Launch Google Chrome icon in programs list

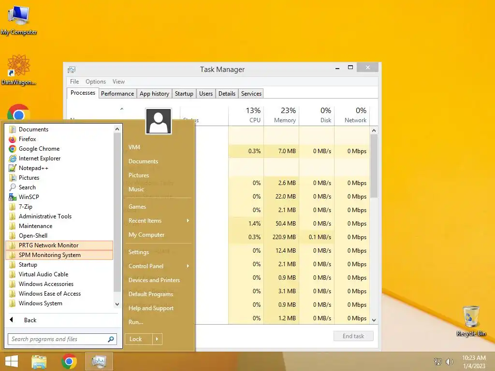(12, 149)
